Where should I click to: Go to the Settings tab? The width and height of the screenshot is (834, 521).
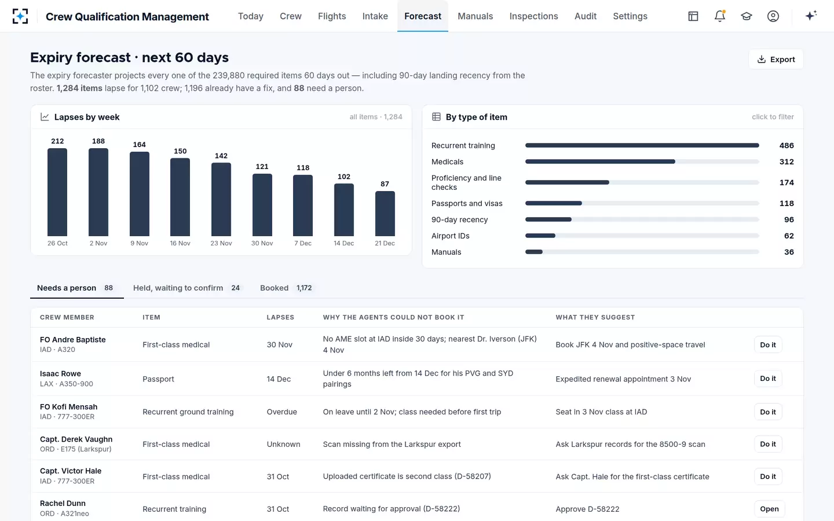tap(630, 16)
